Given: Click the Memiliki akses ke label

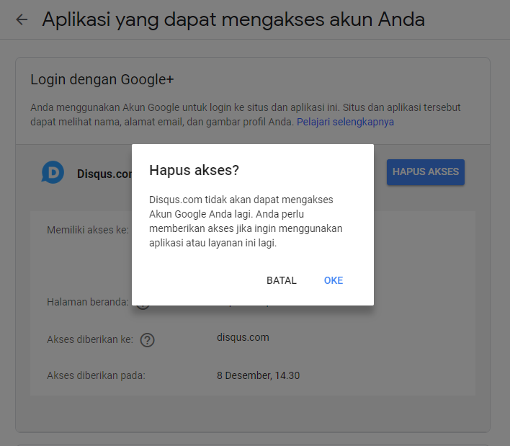Looking at the screenshot, I should tap(88, 230).
